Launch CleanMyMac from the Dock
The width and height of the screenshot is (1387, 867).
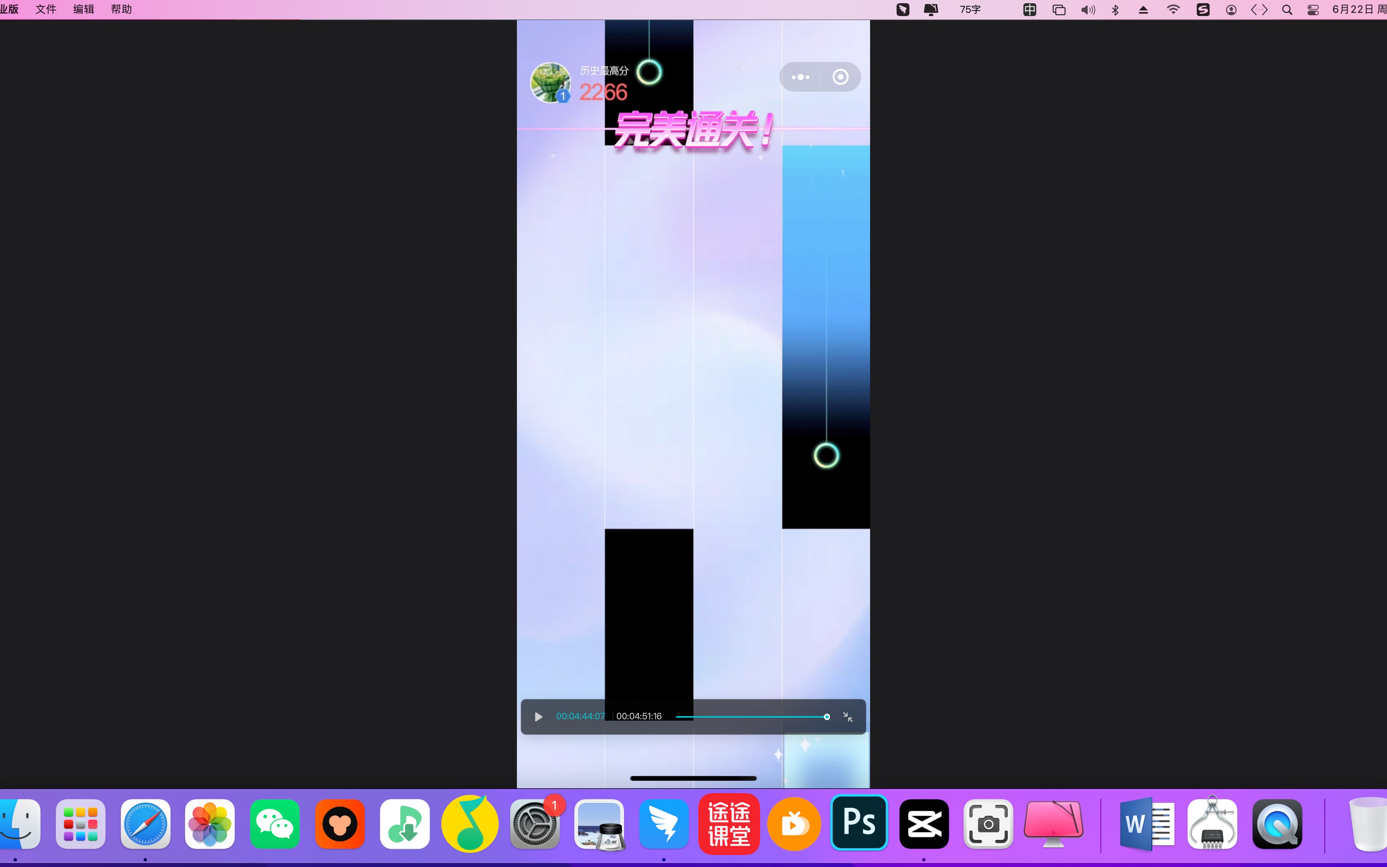point(1053,824)
